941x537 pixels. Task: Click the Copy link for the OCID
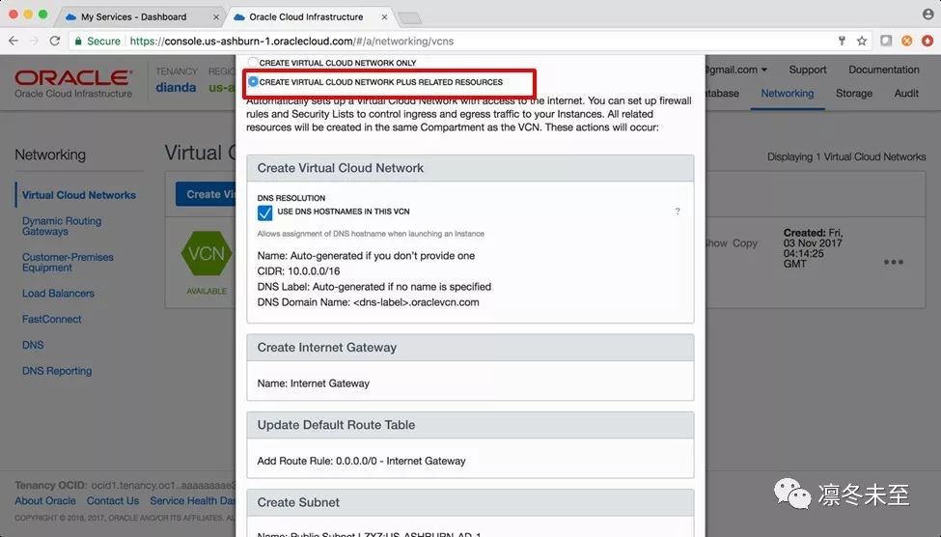coord(745,243)
